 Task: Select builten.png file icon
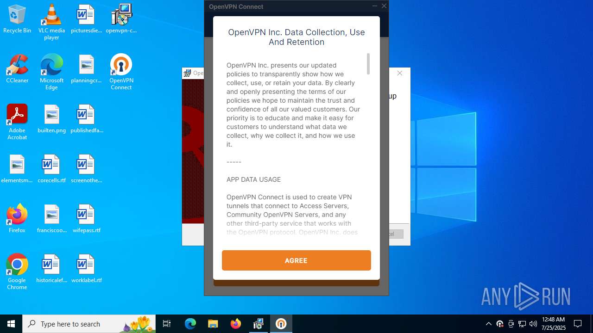[x=51, y=119]
